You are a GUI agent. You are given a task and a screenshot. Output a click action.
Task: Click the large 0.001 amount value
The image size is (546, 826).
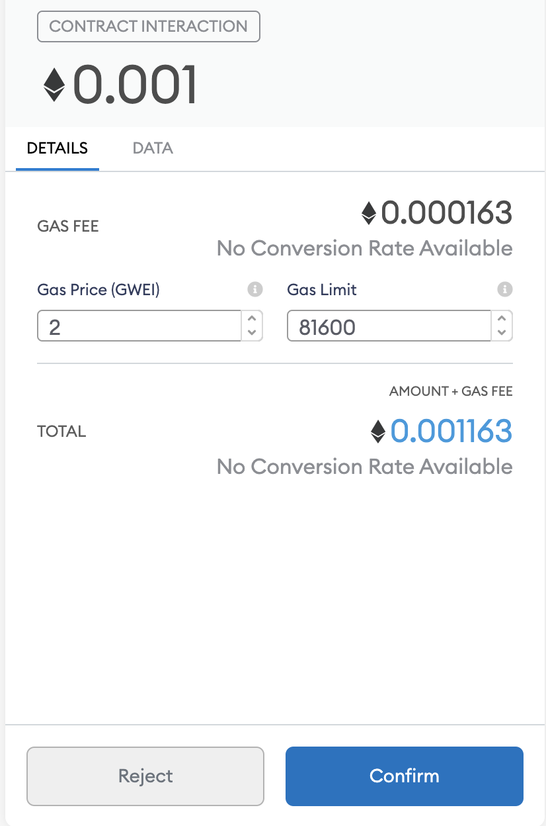point(135,85)
